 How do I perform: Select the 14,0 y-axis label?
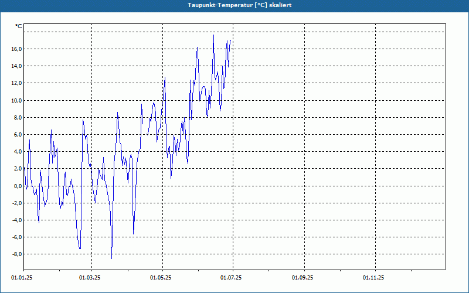pyautogui.click(x=16, y=66)
